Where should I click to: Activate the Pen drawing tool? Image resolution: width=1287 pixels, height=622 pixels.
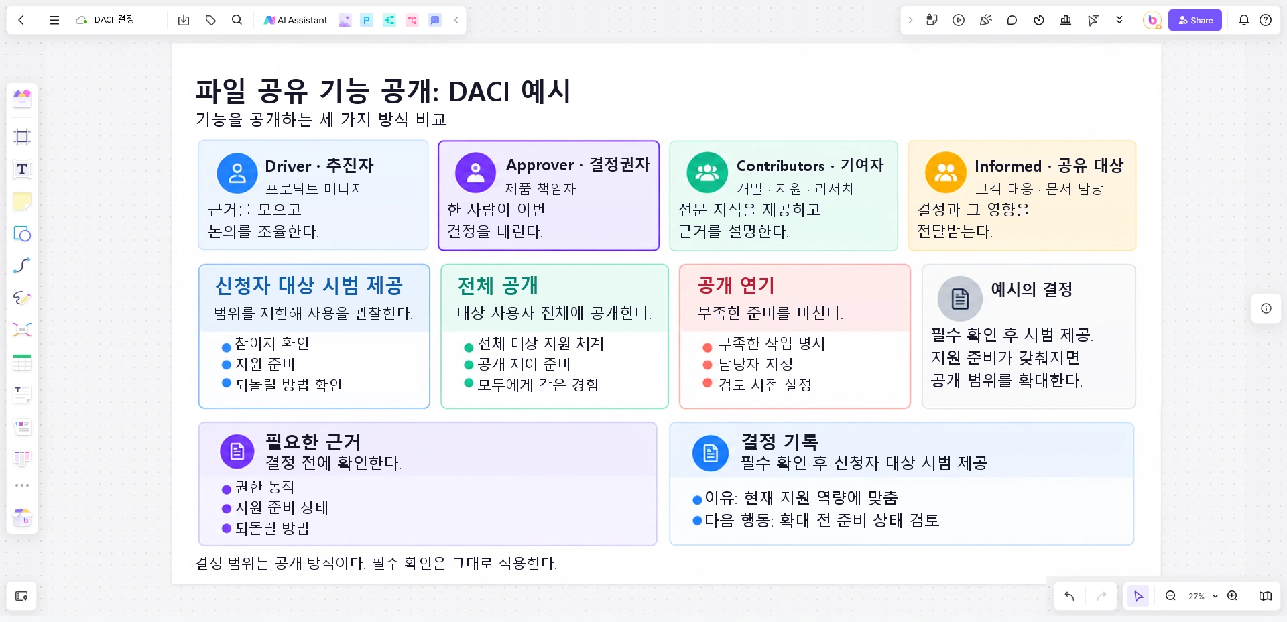[x=22, y=298]
